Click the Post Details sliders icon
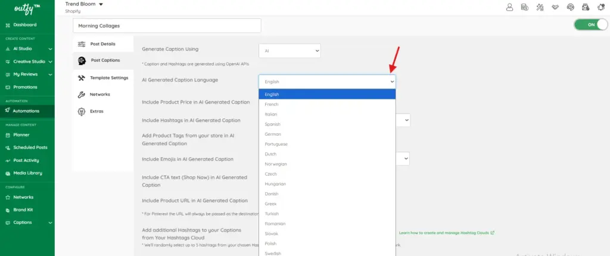This screenshot has width=610, height=256. pos(82,44)
